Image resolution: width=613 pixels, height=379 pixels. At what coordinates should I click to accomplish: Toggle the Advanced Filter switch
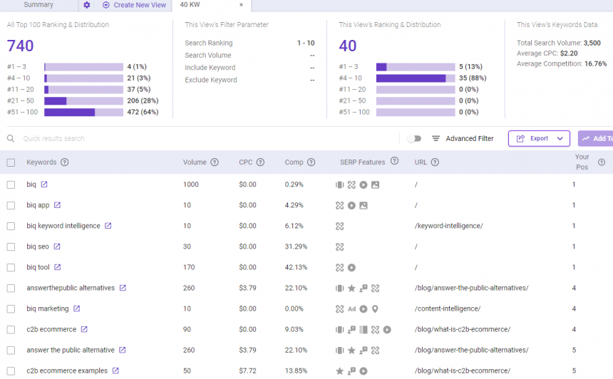coord(414,138)
